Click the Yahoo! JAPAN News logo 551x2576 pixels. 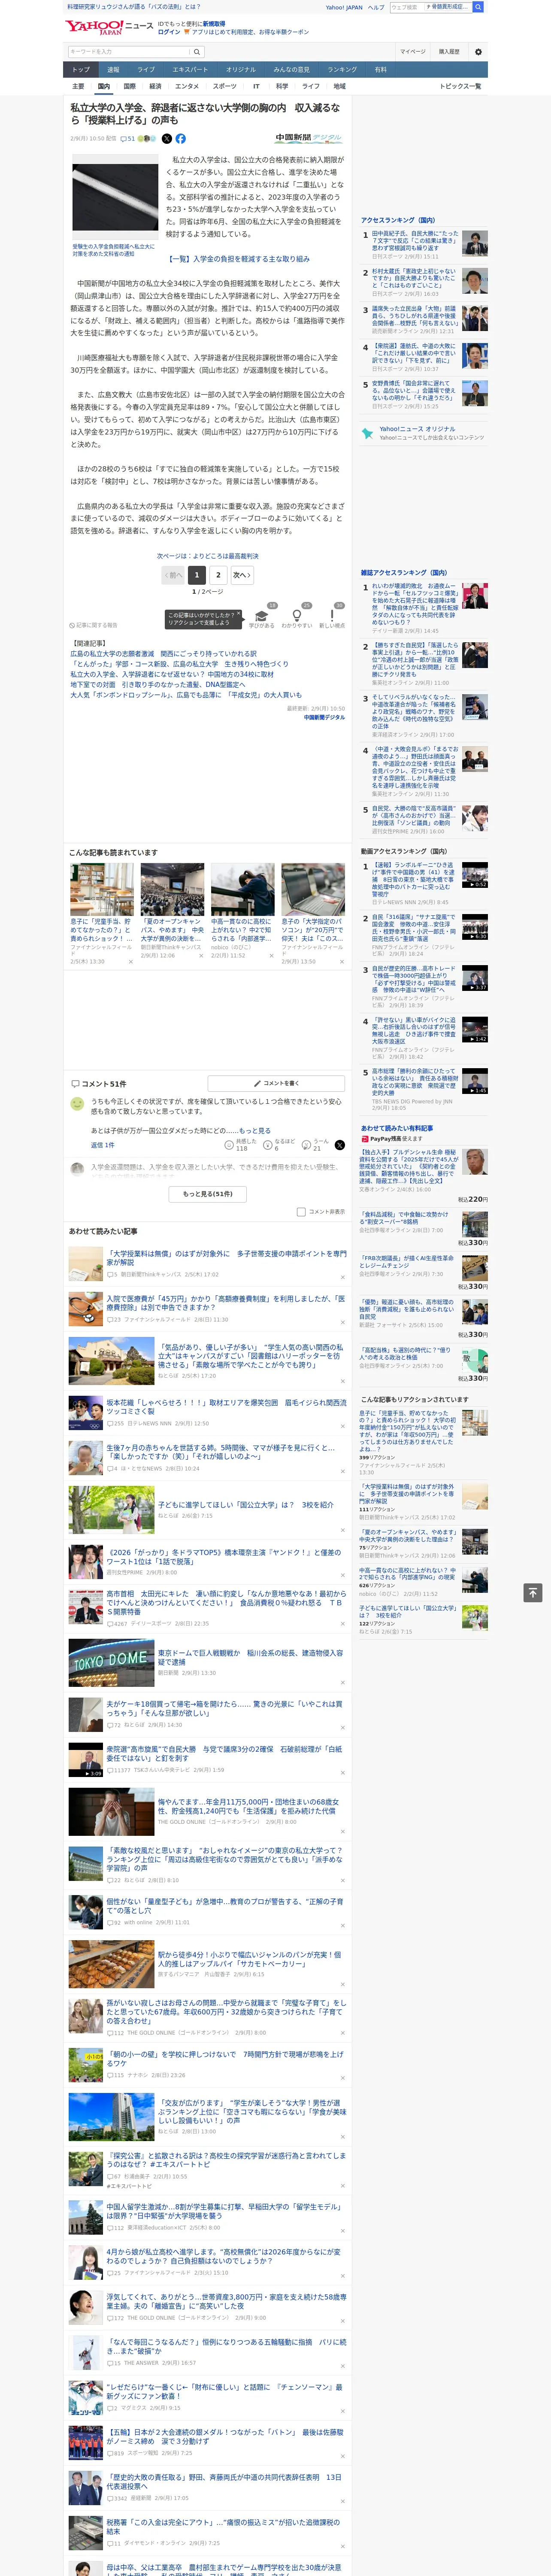click(109, 27)
